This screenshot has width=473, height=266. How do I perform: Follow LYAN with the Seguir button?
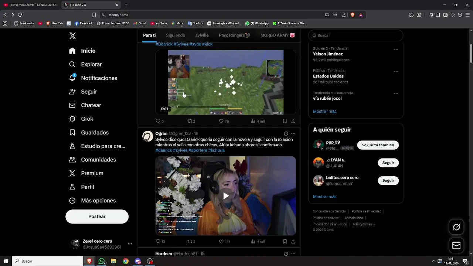point(388,163)
